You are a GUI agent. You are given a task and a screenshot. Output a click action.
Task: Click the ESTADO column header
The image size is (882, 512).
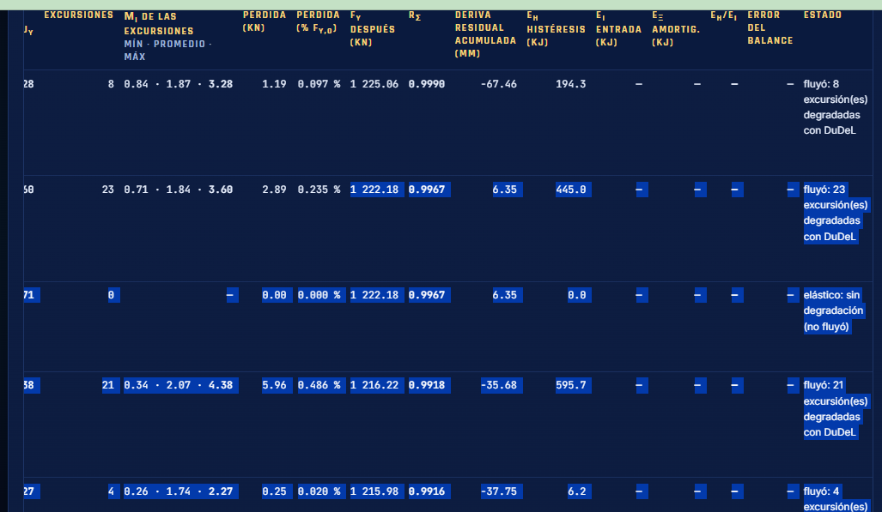tap(823, 15)
